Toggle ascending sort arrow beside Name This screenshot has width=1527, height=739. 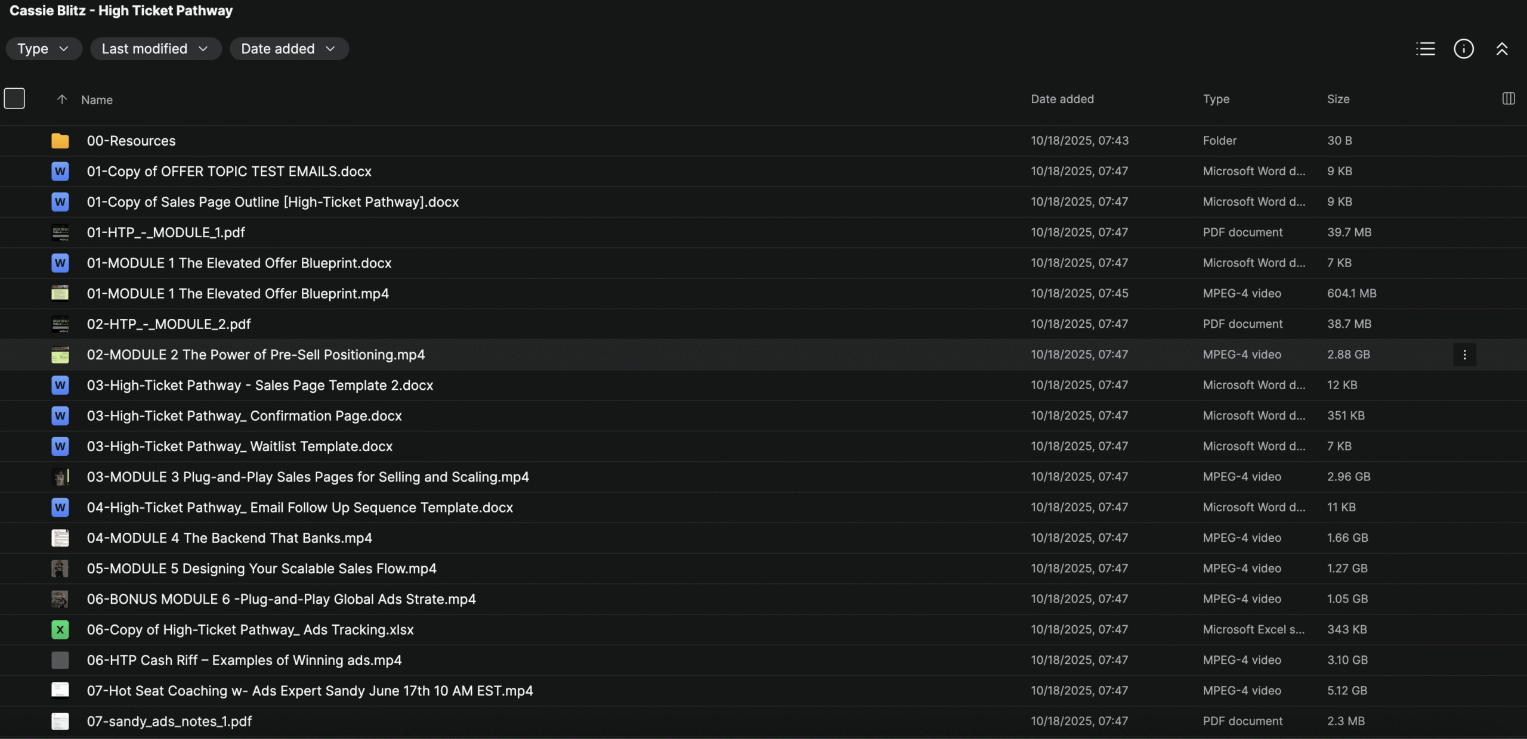pyautogui.click(x=61, y=100)
